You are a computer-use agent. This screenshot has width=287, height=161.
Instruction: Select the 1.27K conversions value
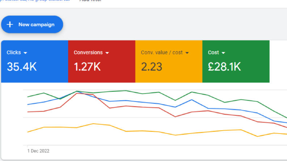coord(87,67)
